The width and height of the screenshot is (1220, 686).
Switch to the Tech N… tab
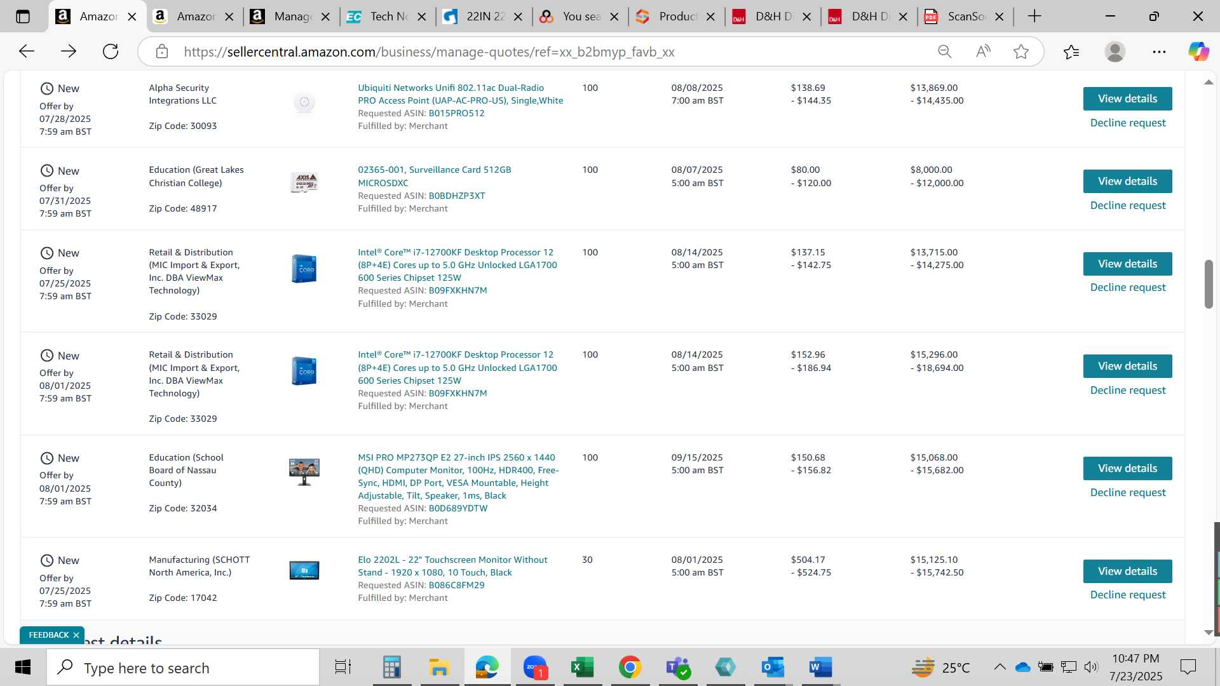pos(386,17)
